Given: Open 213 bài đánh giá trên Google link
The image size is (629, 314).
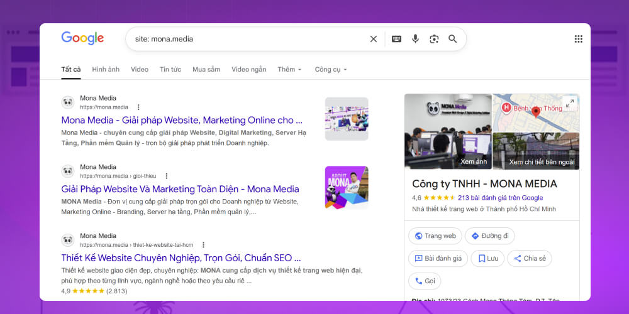Looking at the screenshot, I should pos(500,198).
